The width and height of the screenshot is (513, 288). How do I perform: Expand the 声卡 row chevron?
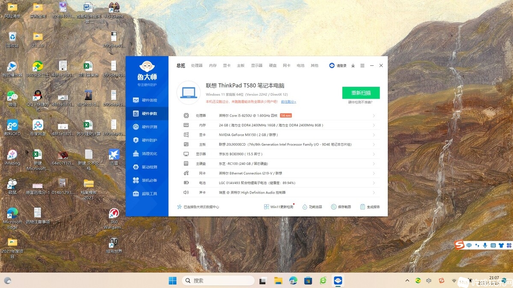pyautogui.click(x=374, y=193)
